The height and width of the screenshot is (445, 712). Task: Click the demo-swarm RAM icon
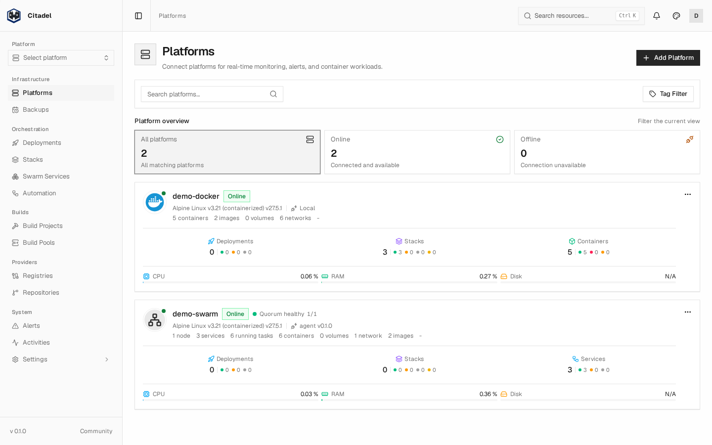pyautogui.click(x=325, y=394)
